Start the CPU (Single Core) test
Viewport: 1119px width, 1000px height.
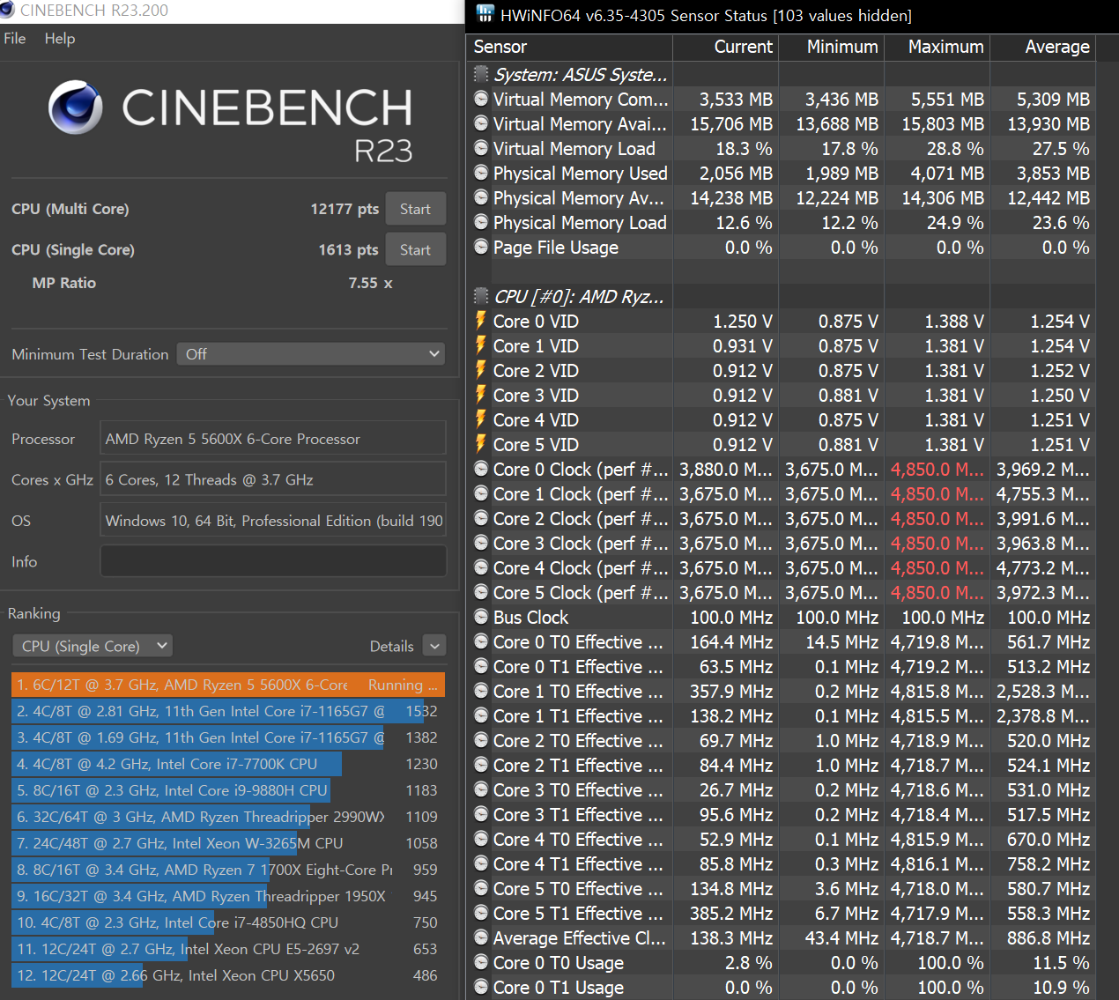pyautogui.click(x=416, y=249)
